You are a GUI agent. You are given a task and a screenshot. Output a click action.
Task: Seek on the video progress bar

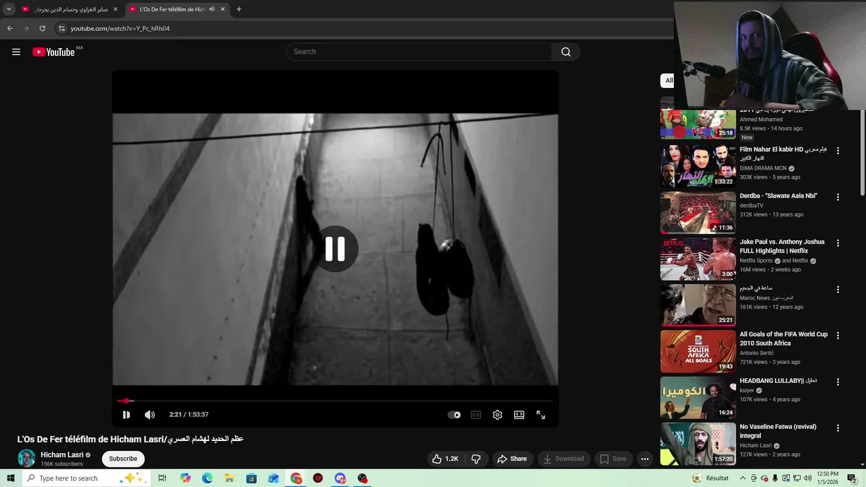click(335, 401)
